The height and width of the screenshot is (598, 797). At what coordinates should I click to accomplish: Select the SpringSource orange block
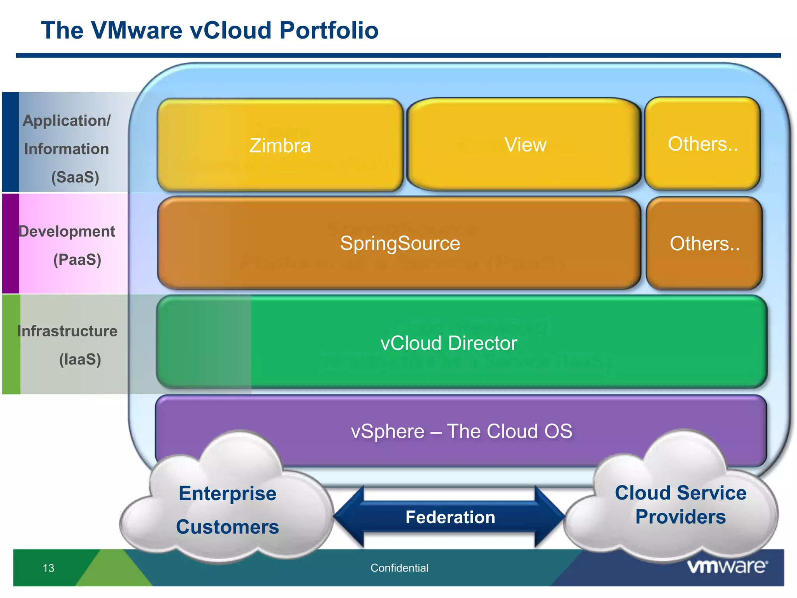point(400,243)
